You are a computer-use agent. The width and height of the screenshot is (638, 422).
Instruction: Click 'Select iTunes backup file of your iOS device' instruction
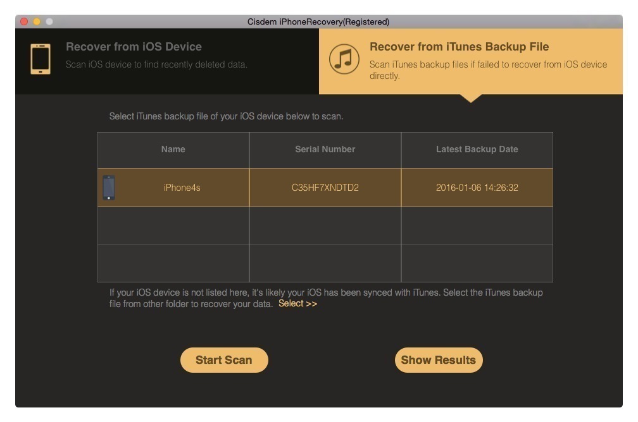pos(226,117)
